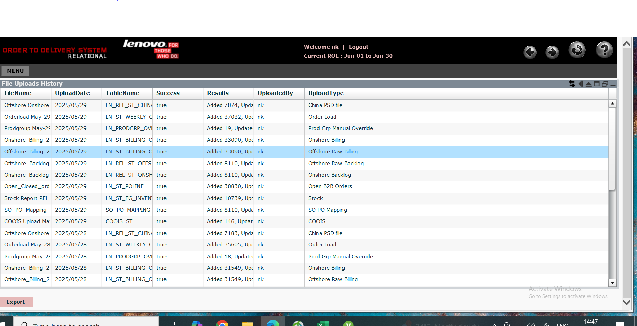Click the collapse-left icon in File Uploads header
This screenshot has height=326, width=637.
pos(581,84)
